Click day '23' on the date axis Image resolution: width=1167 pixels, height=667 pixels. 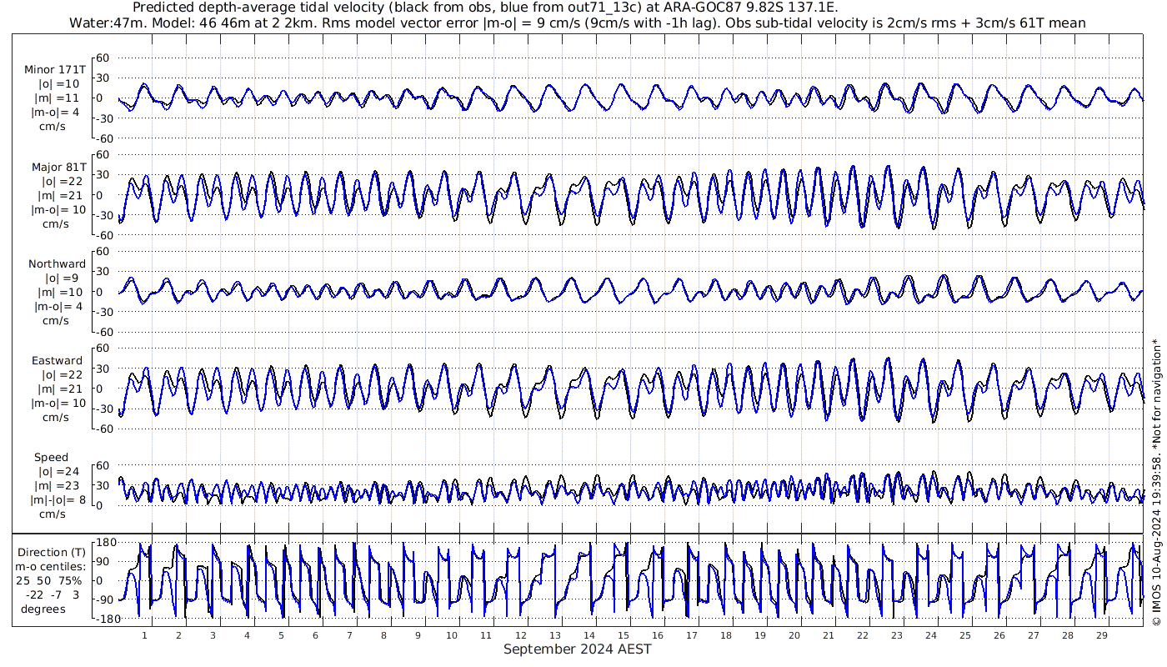tap(897, 635)
